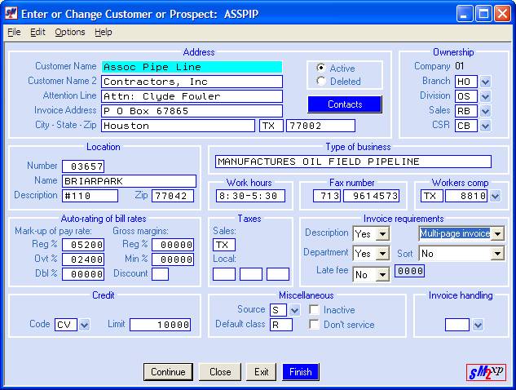
Task: Click the Attention Line field
Action: (192, 96)
